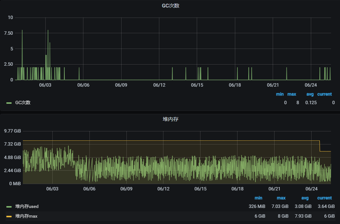Viewport: 340px width, 224px height.
Task: Sort GC次数 legend by max column
Action: (x=292, y=94)
